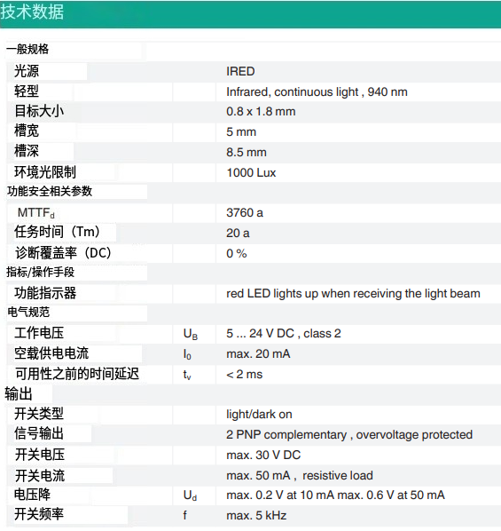Click the Infrared, continuous light 940 nm text

click(x=317, y=91)
